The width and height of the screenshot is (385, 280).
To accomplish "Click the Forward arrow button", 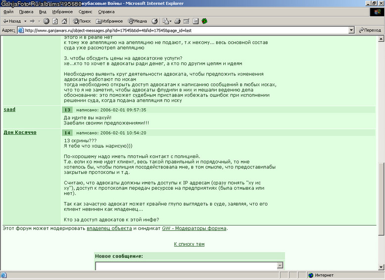I will click(32, 21).
